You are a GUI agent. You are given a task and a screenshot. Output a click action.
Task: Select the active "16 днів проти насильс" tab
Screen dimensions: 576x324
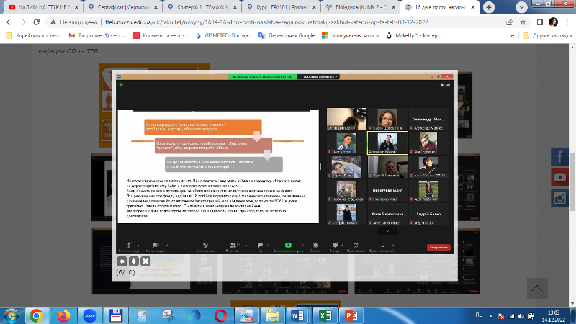coord(441,7)
